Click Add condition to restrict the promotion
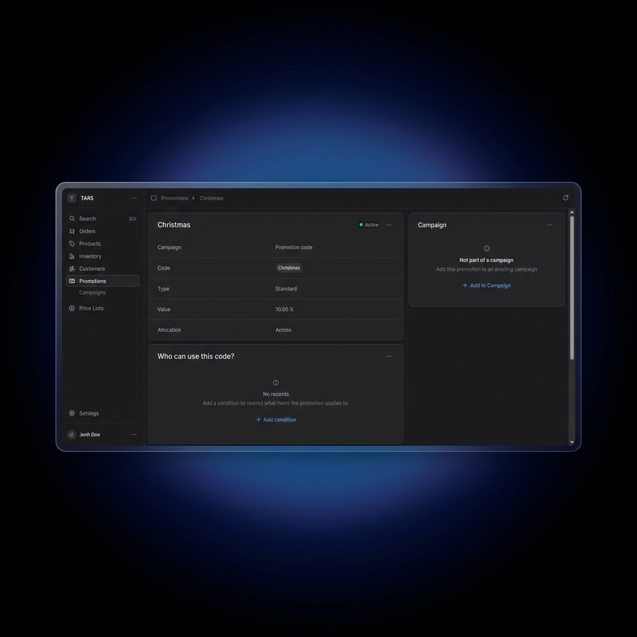637x637 pixels. click(276, 419)
